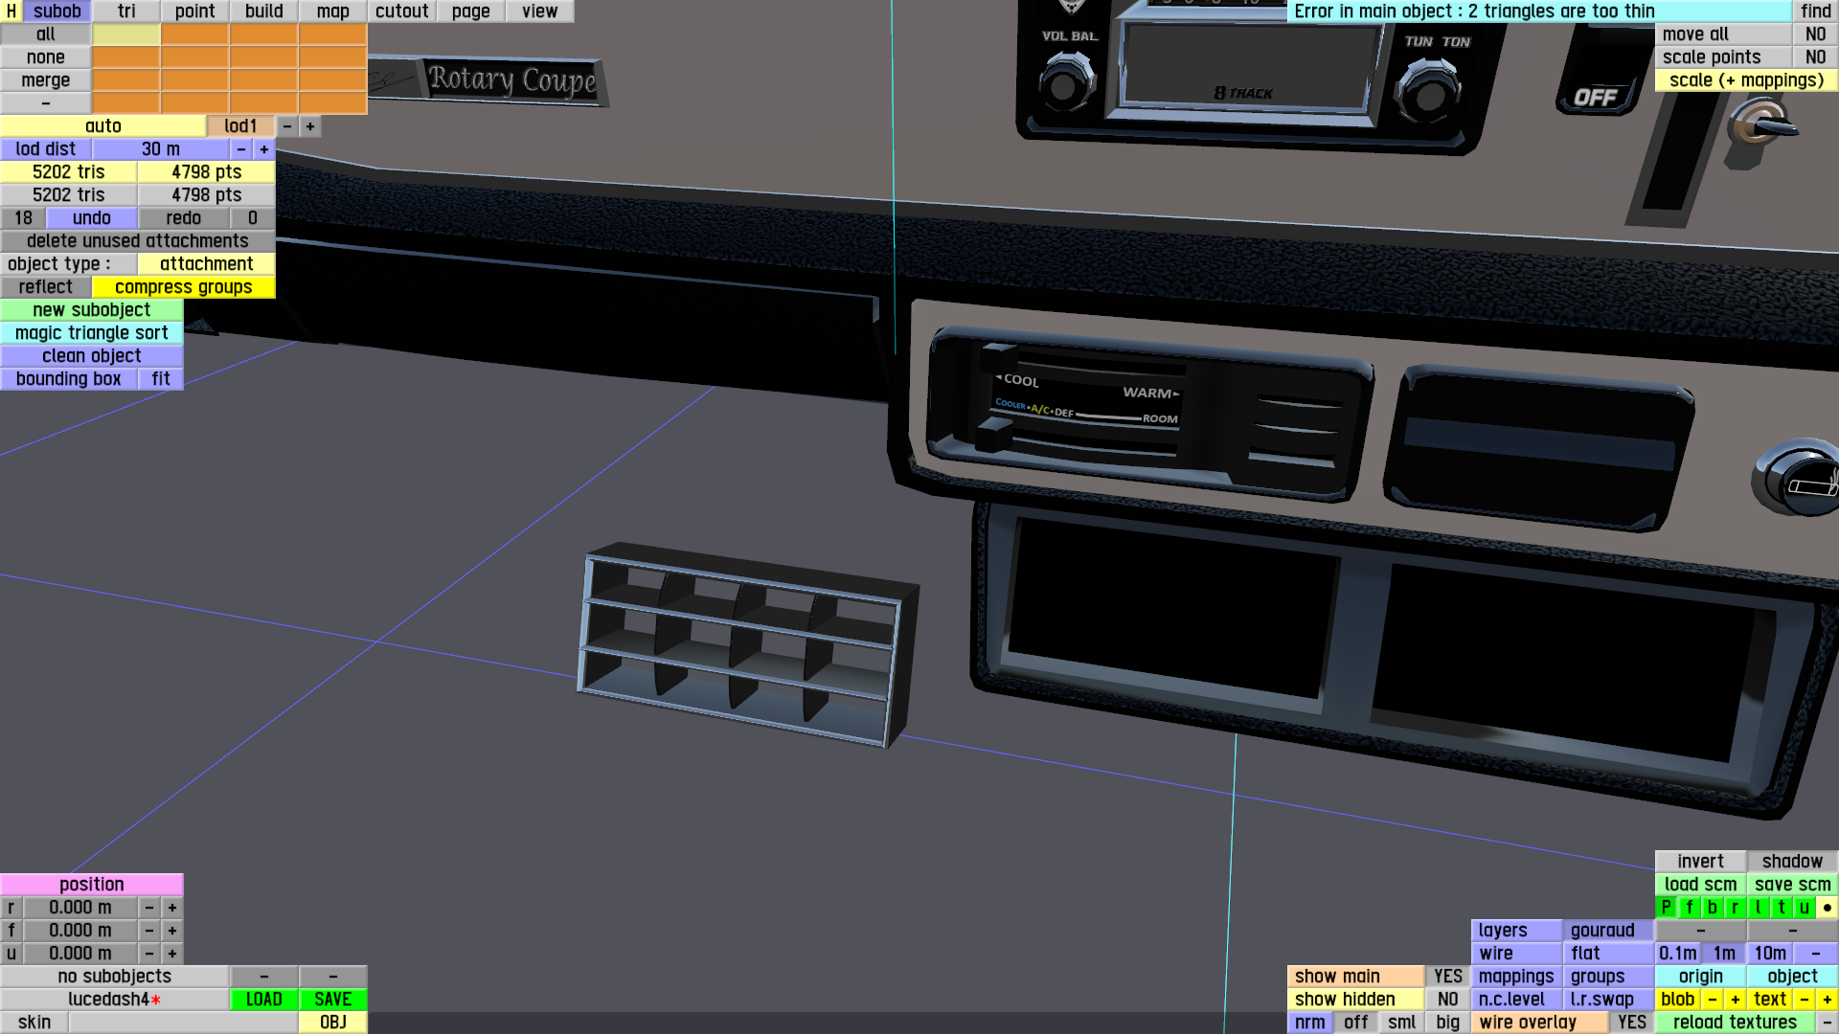Decrease text size with minus button
1839x1034 pixels.
tap(1804, 1000)
